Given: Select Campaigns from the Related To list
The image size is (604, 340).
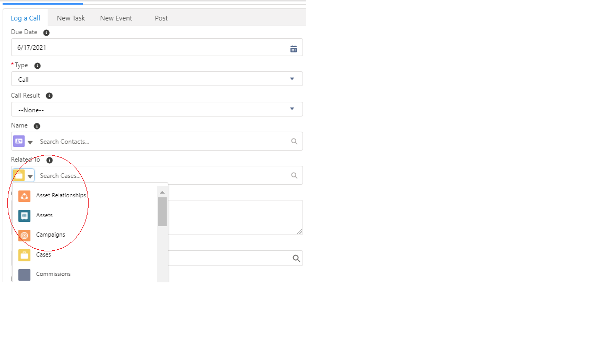Looking at the screenshot, I should click(50, 235).
